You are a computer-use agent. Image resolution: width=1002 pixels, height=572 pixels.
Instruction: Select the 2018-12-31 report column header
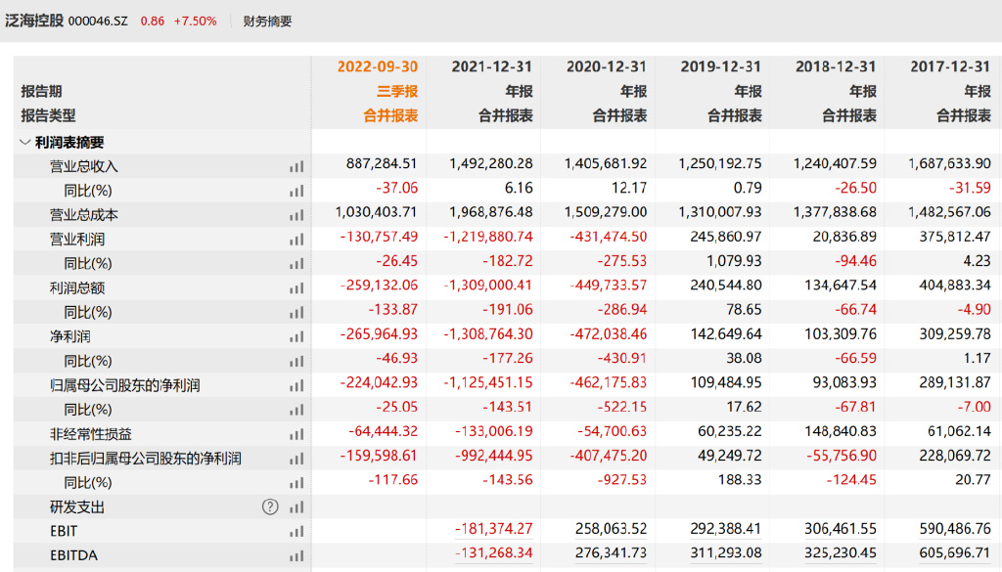[x=836, y=66]
